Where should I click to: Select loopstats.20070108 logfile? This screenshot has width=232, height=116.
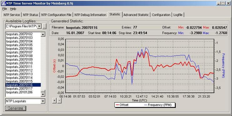pos(23,56)
